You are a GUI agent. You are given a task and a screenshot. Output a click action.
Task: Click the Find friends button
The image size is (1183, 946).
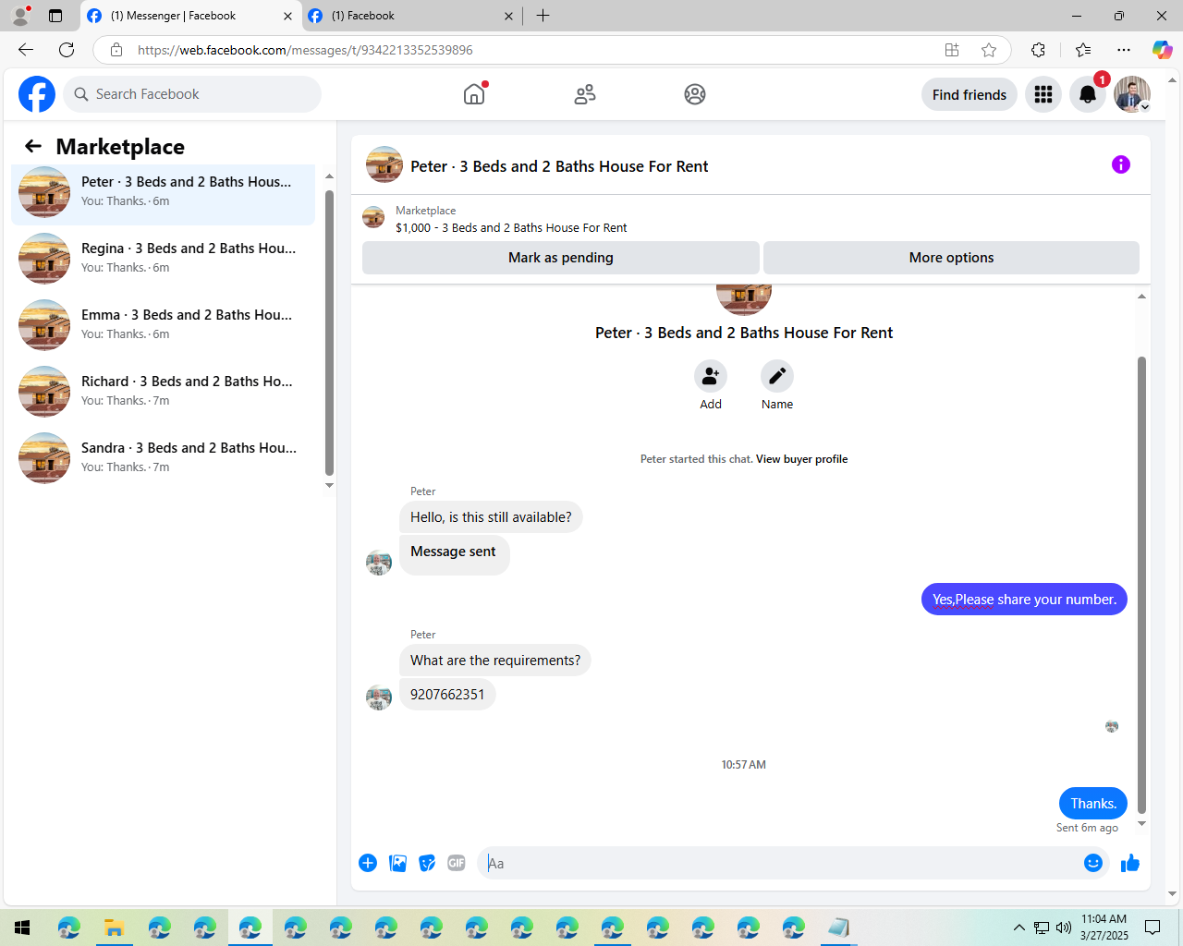pyautogui.click(x=970, y=94)
